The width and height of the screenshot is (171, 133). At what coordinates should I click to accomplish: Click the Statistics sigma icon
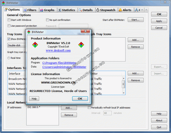(60, 10)
